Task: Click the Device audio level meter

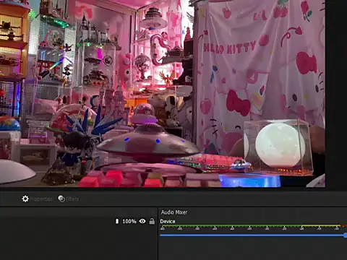Action: pos(253,227)
